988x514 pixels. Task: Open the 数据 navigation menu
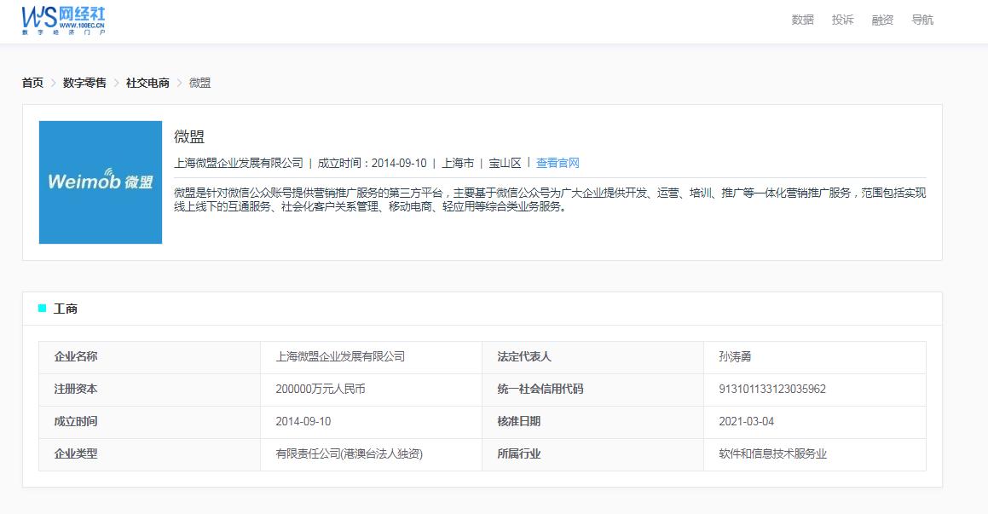click(x=801, y=19)
